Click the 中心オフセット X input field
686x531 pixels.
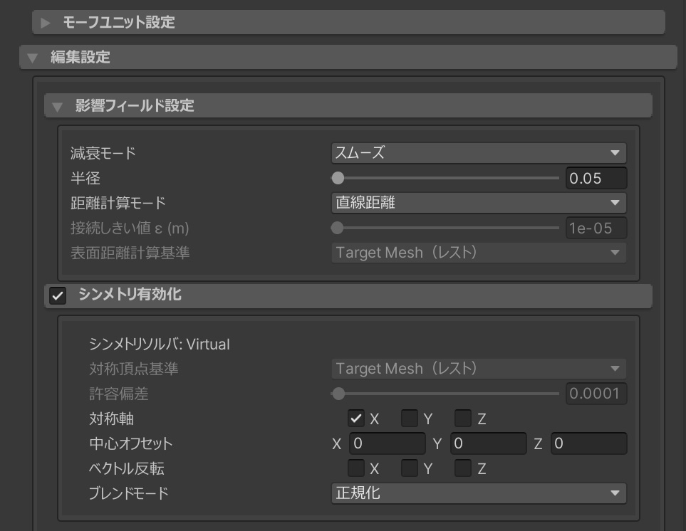(x=386, y=443)
